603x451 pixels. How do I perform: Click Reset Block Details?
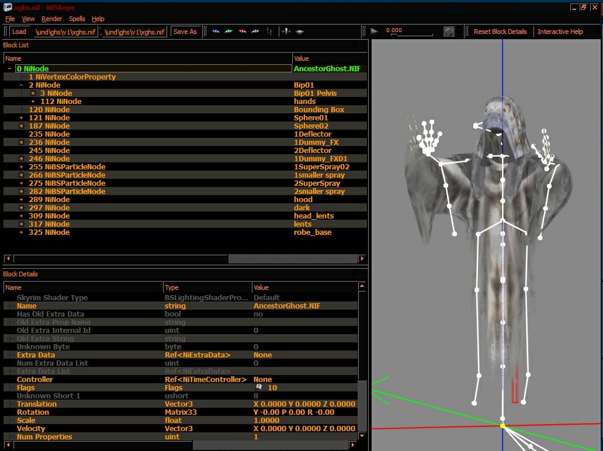500,32
